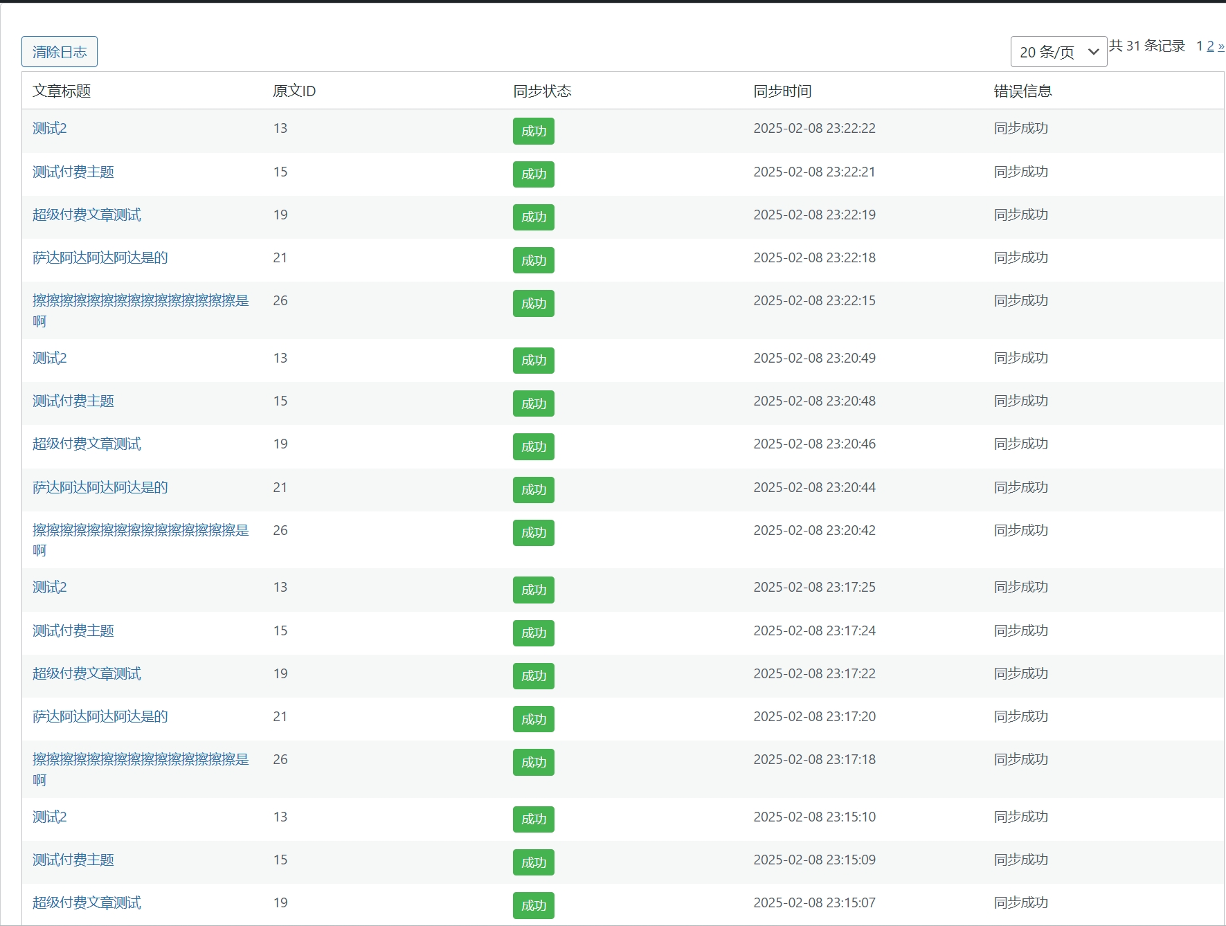Go to page 2 in pagination
This screenshot has width=1226, height=926.
(1210, 46)
